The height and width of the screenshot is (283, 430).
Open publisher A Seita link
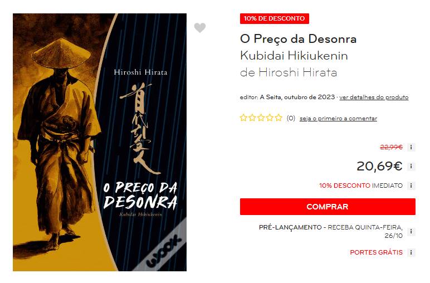pos(270,97)
